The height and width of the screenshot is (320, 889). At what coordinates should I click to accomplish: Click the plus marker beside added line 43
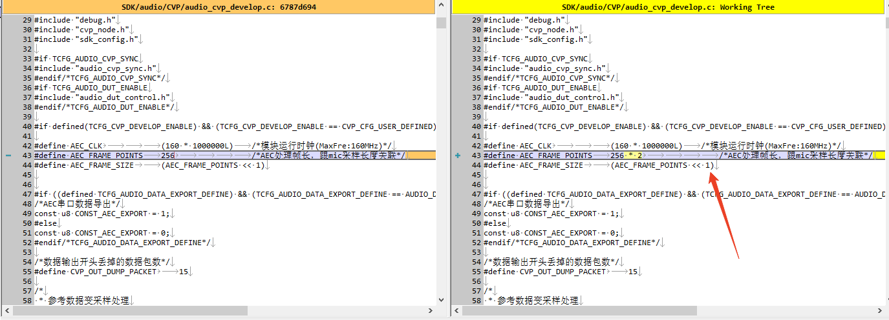tap(458, 156)
